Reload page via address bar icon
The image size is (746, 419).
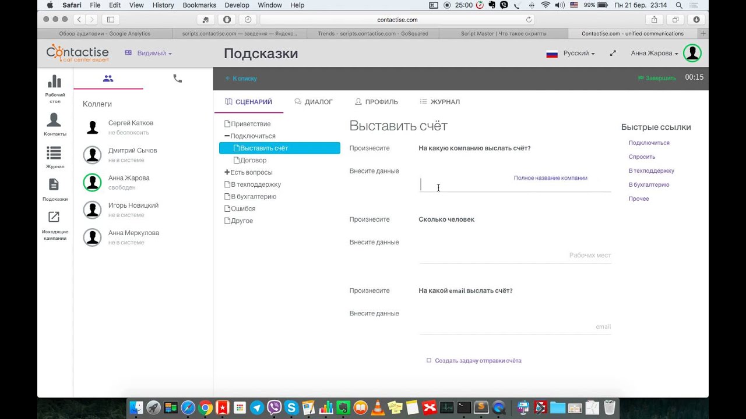pos(529,19)
